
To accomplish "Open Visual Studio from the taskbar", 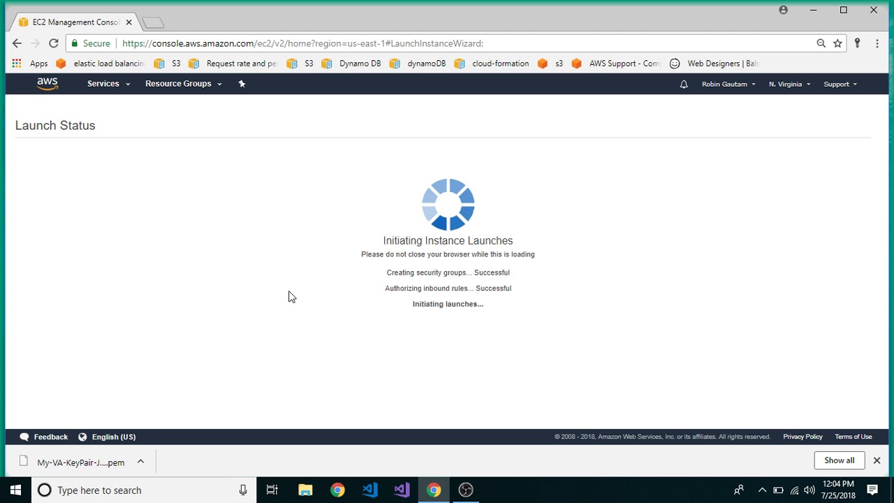I will tap(402, 490).
